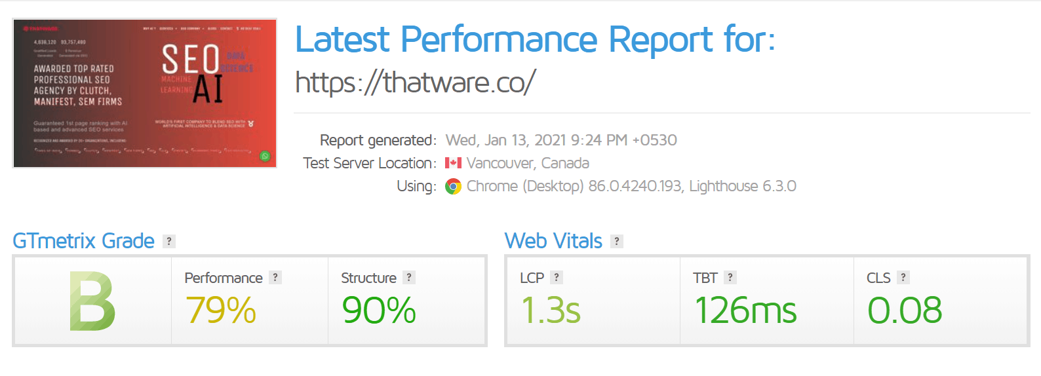Click the help icon beside Web Vitals
Screen dimensions: 1041x376
(616, 241)
